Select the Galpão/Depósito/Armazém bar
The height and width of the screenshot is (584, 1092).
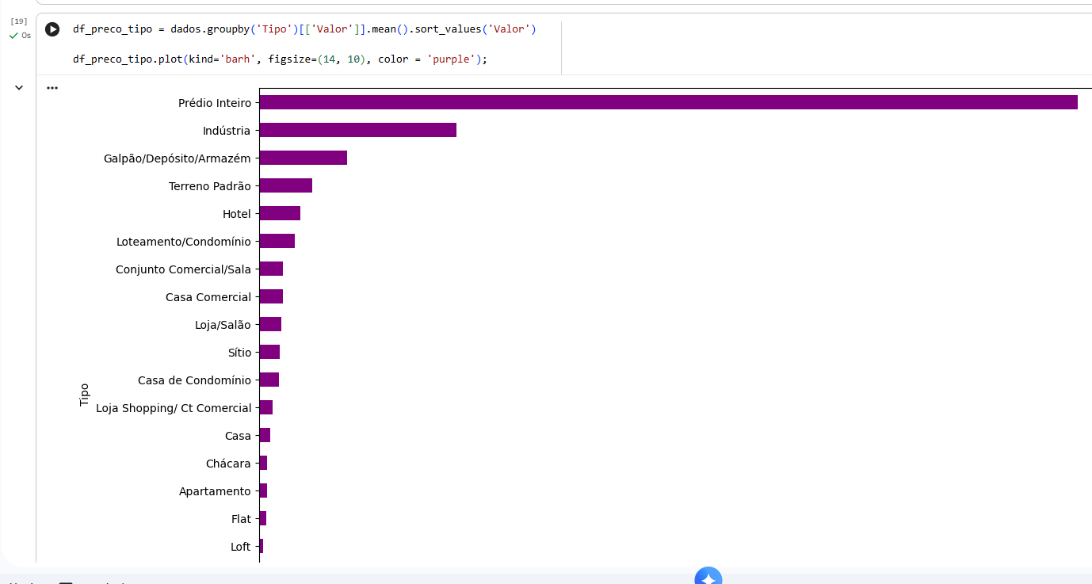click(304, 158)
